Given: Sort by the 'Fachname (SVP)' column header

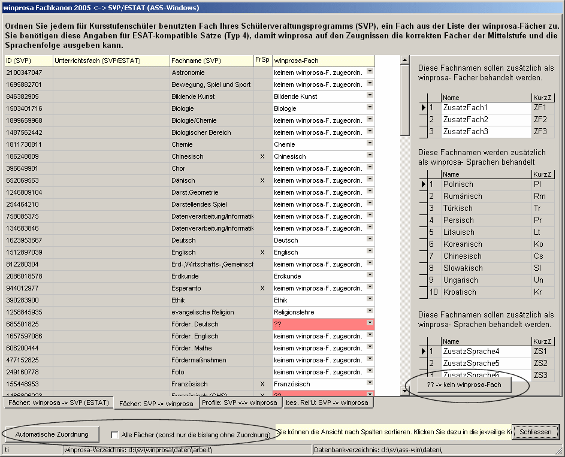Looking at the screenshot, I should [x=210, y=60].
